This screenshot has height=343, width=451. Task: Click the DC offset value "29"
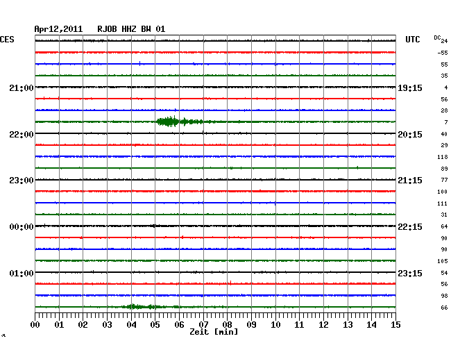pyautogui.click(x=444, y=145)
